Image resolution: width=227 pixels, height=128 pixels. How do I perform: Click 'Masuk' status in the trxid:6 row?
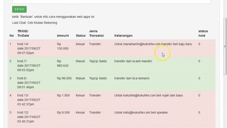[x=81, y=78]
